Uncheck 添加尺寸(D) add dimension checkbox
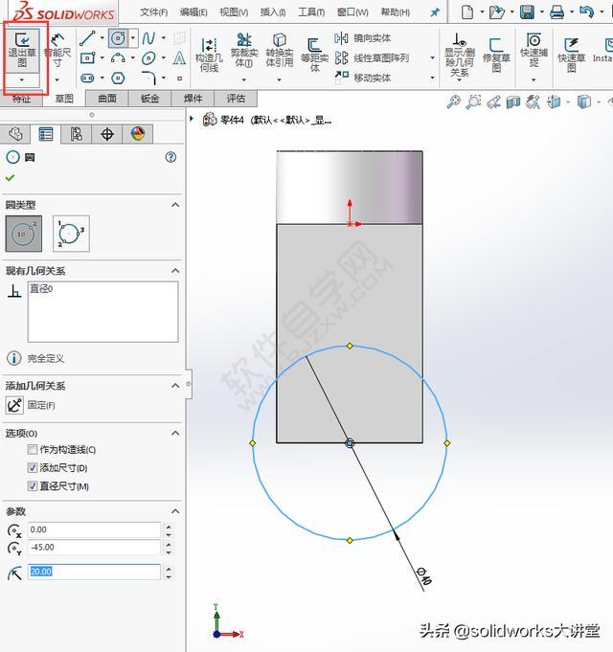Screen dimensions: 613x652 tap(33, 468)
